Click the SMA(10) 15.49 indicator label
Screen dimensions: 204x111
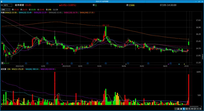(x=26, y=13)
